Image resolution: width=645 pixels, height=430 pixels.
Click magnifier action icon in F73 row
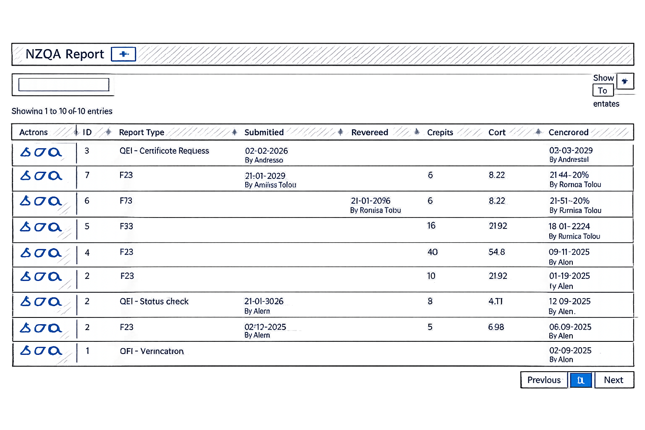point(55,201)
